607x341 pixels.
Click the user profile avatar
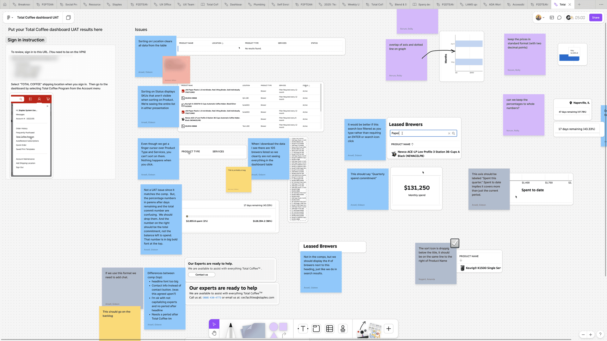[x=538, y=18]
